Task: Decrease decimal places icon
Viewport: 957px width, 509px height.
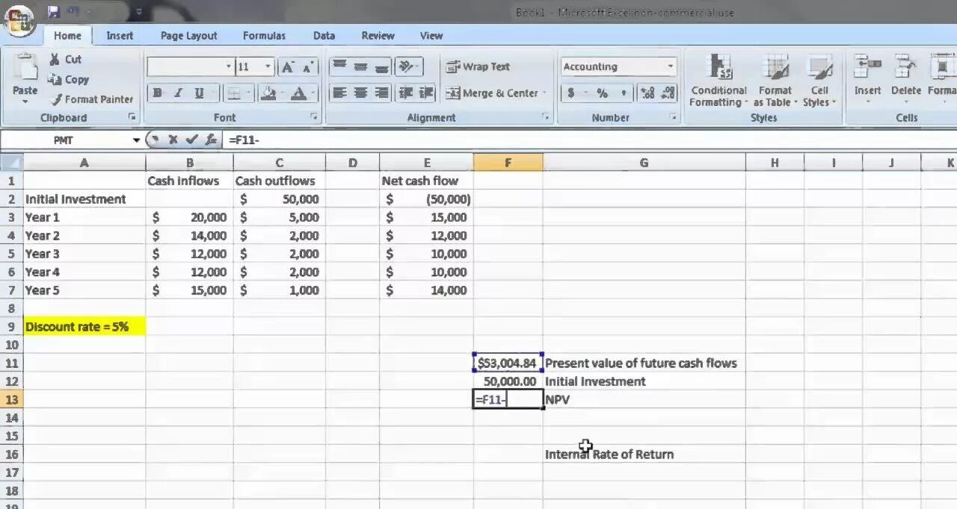Action: 667,93
